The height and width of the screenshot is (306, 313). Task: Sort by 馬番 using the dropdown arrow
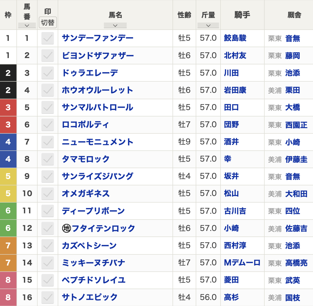27,25
